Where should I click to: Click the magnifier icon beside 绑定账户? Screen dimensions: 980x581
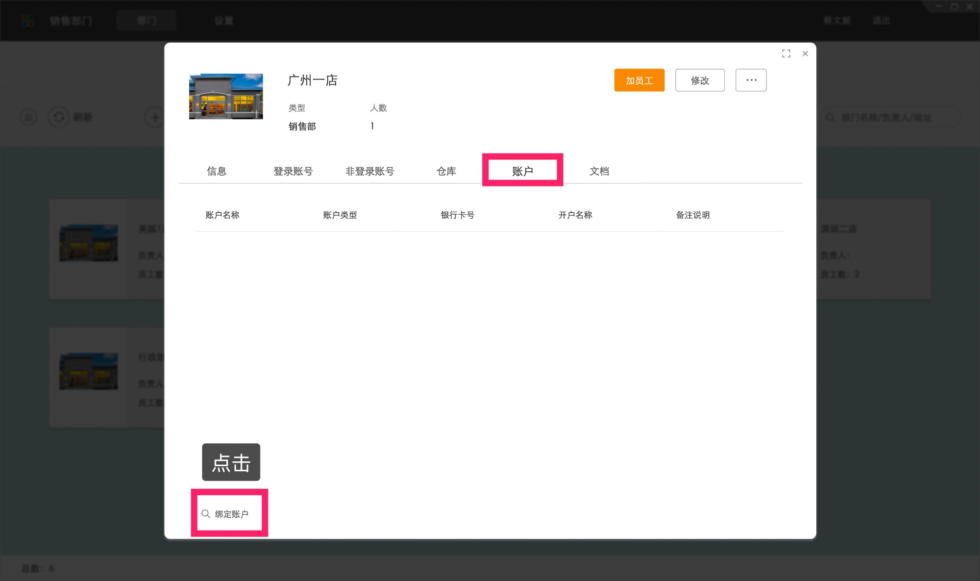pos(205,513)
